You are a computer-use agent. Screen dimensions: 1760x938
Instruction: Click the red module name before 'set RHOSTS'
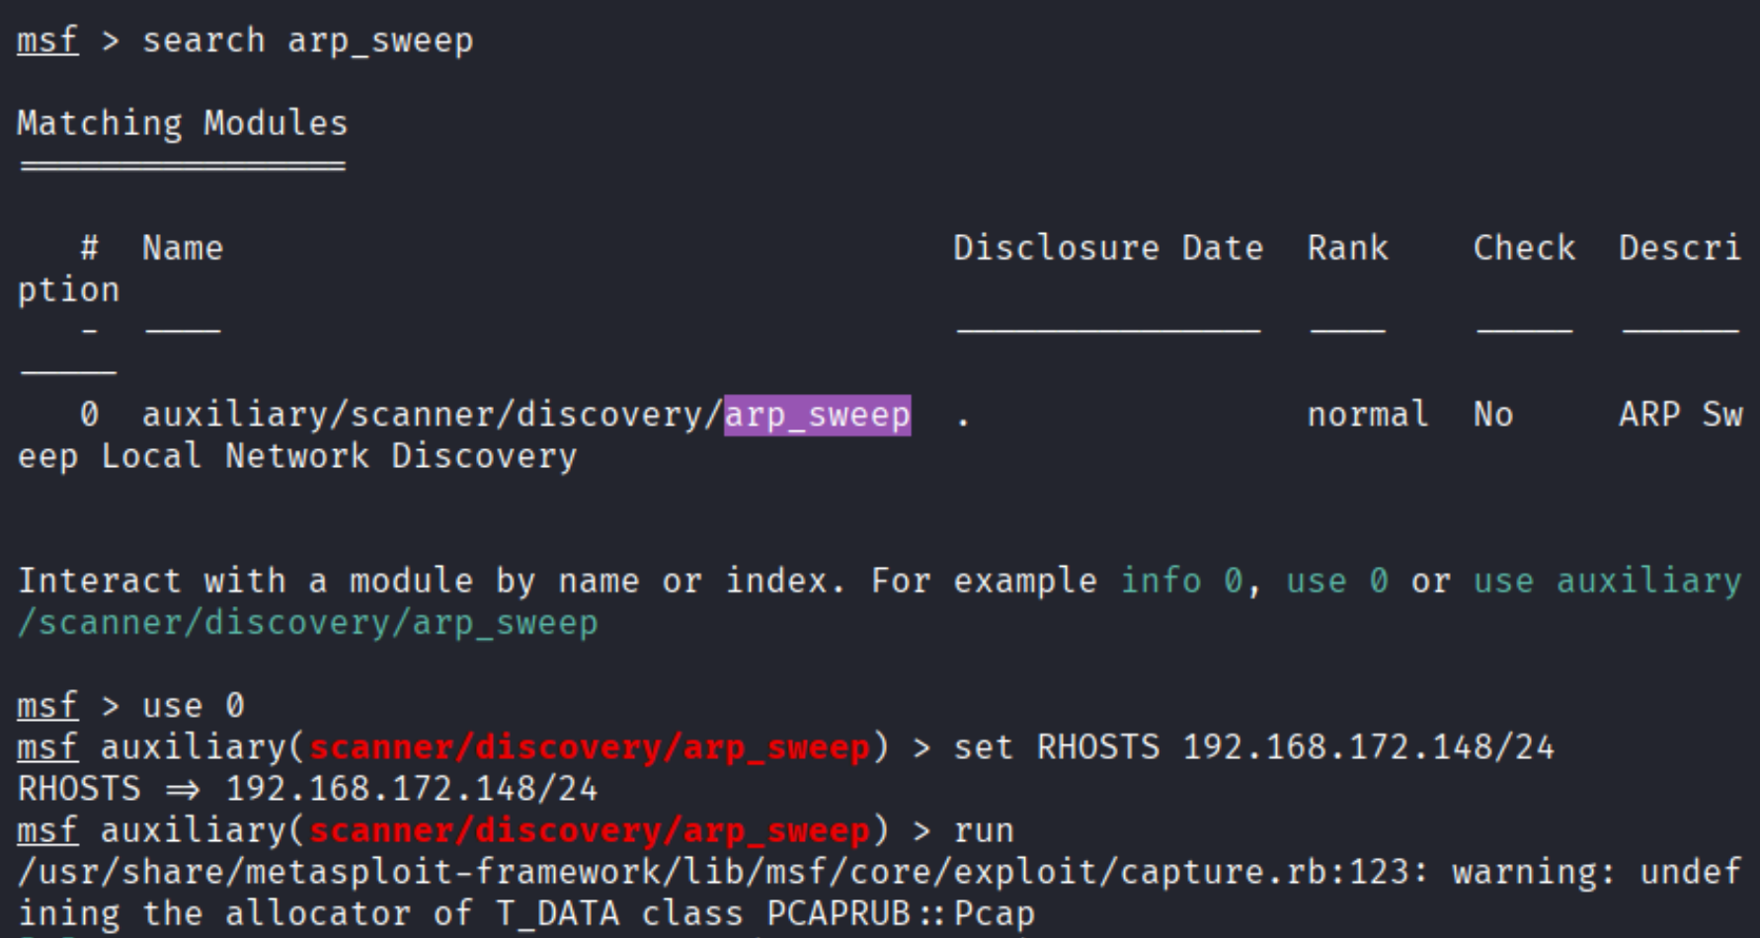[590, 747]
